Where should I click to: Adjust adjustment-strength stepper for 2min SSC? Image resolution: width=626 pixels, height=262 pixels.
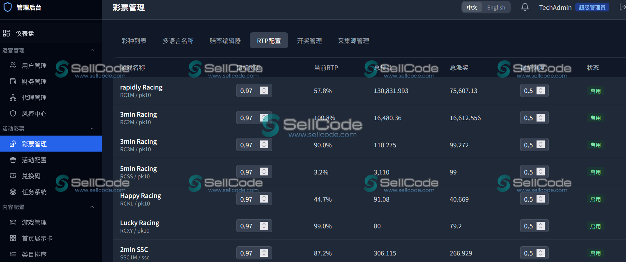541,253
